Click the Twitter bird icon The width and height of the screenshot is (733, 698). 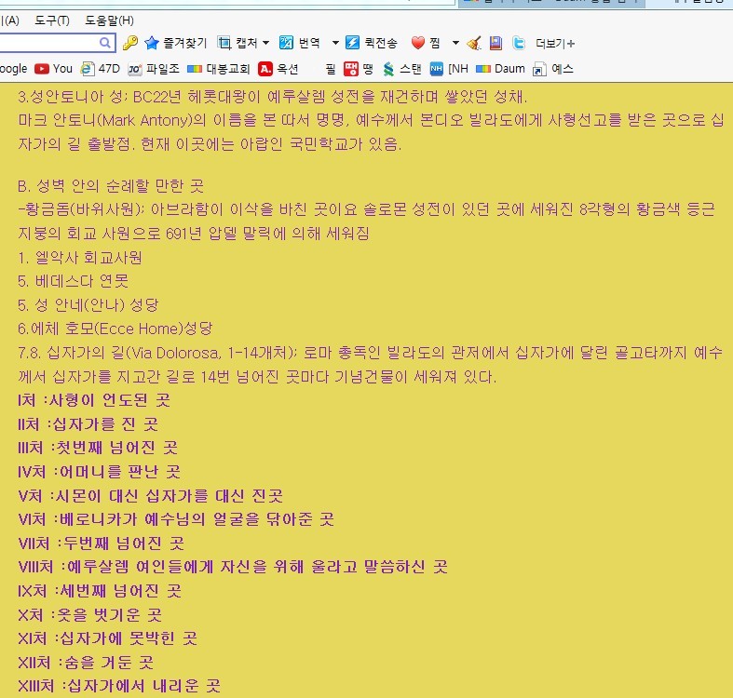point(519,43)
